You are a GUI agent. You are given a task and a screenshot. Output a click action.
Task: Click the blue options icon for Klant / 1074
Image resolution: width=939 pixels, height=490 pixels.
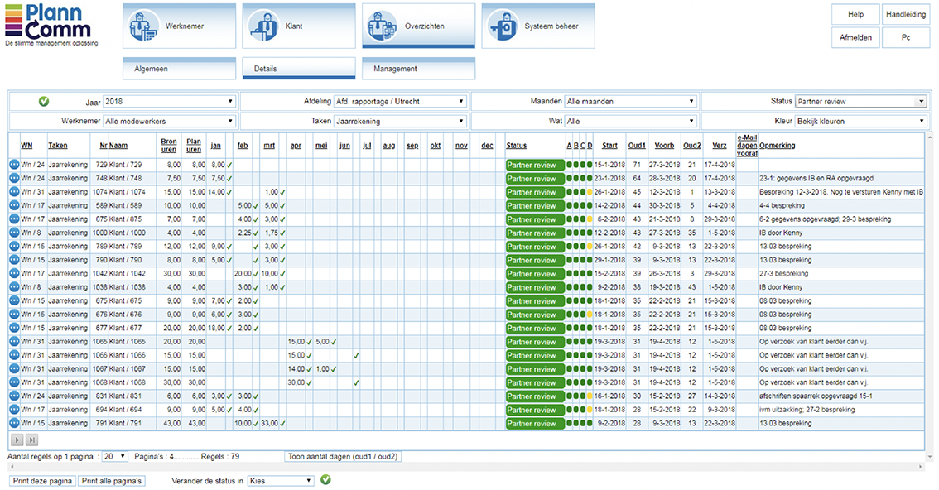[x=14, y=192]
